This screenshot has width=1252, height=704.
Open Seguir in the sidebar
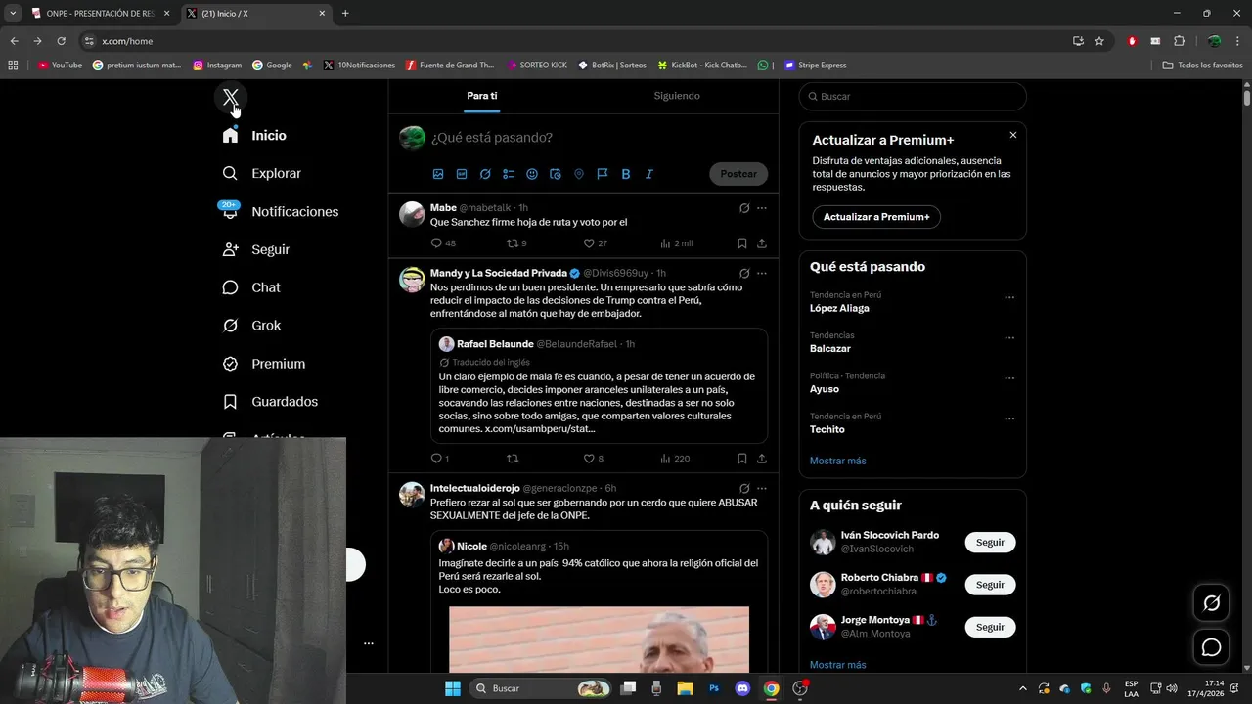256,249
